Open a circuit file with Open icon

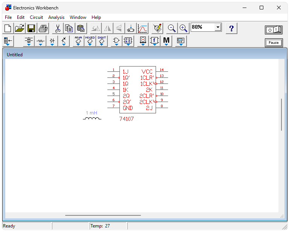(20, 28)
